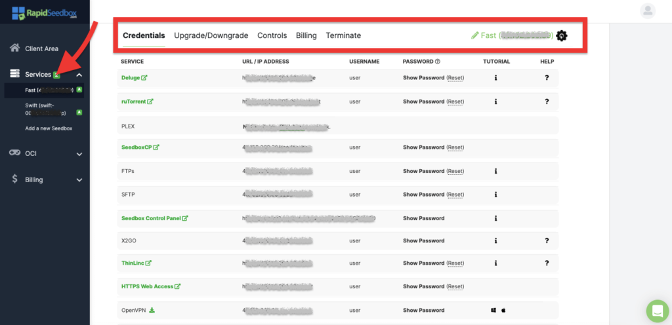The image size is (672, 325).
Task: Click the Services count badge
Action: 56,75
